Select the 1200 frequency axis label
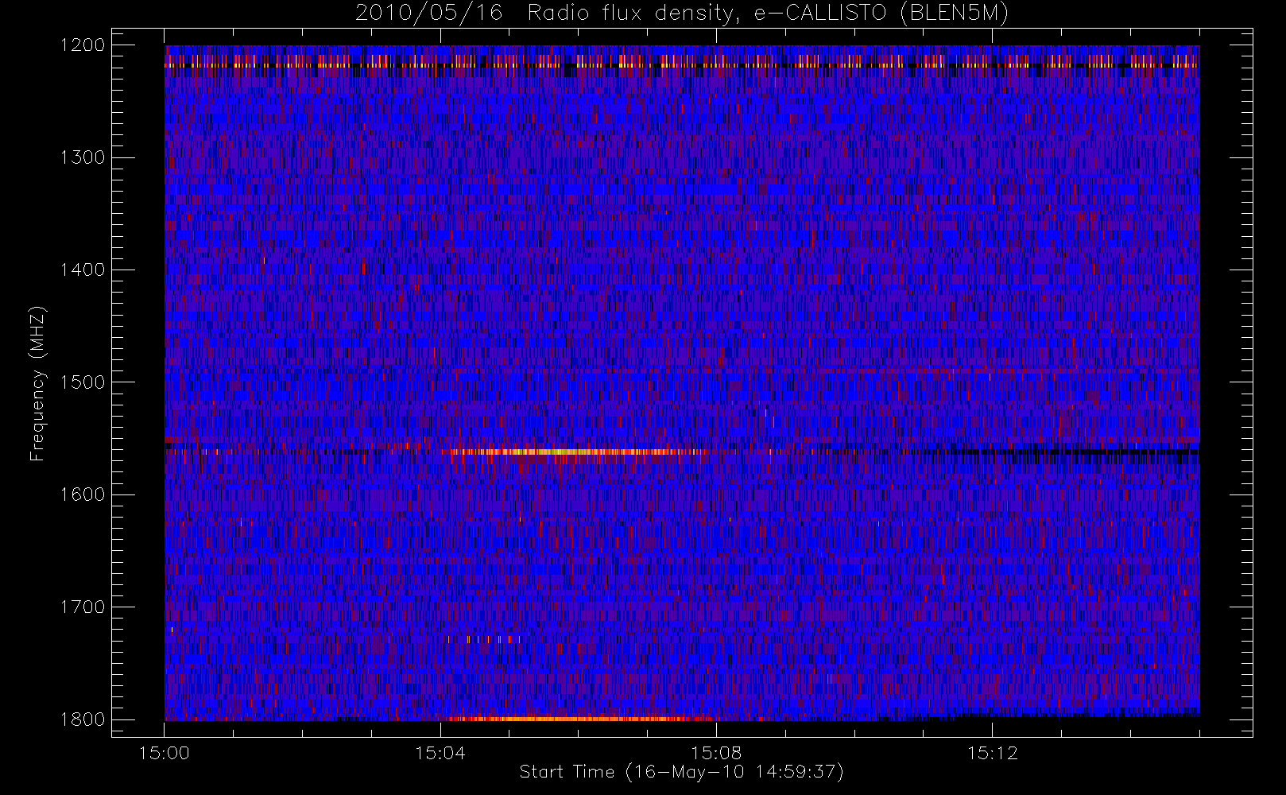 [83, 45]
